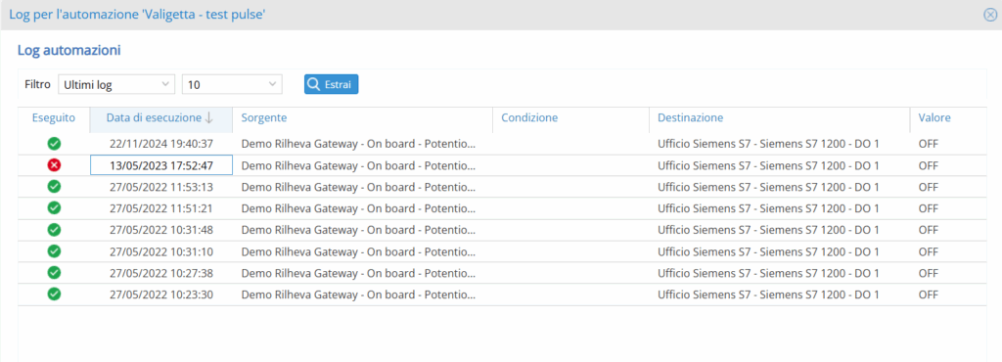Click the source cell of the 22/11/2024 row
Viewport: 1002px width, 362px height.
[x=362, y=144]
